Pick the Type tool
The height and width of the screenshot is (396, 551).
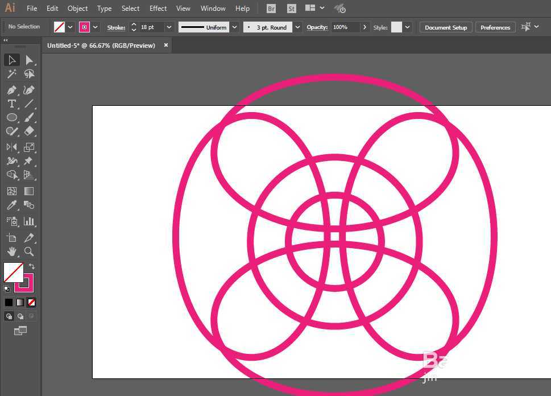pos(11,104)
